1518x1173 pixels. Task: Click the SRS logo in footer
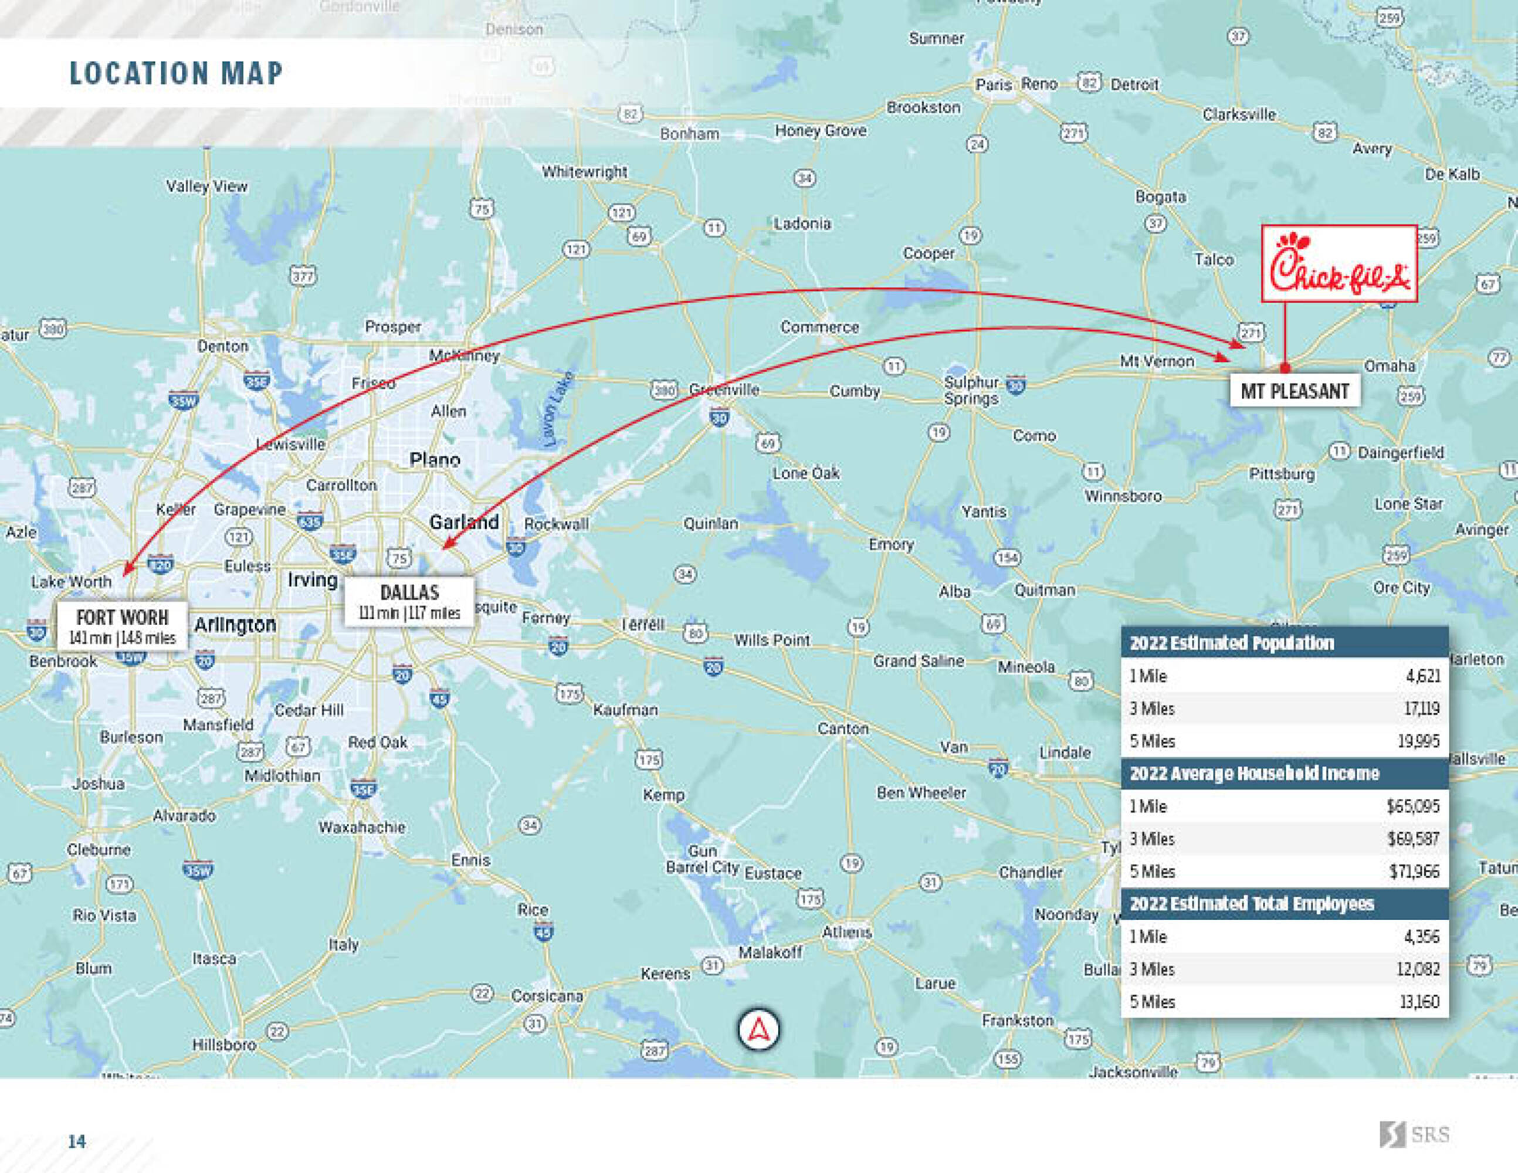(x=1414, y=1135)
